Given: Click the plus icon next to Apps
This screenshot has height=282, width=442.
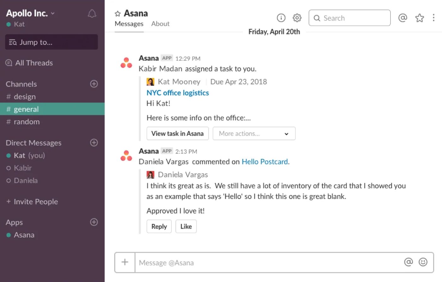Looking at the screenshot, I should click(94, 222).
